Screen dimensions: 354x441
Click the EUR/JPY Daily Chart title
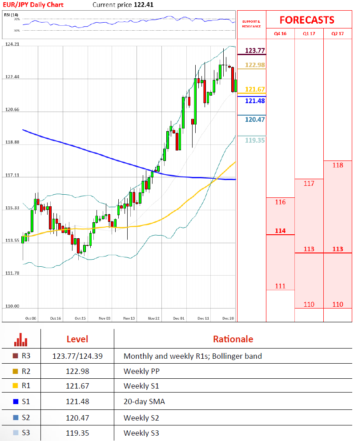(x=33, y=5)
